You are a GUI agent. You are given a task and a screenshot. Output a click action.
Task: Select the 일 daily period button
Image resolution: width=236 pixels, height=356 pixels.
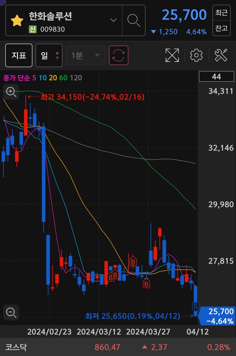[x=49, y=55]
